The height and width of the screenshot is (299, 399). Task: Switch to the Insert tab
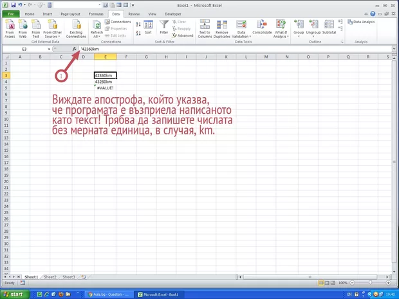point(48,14)
